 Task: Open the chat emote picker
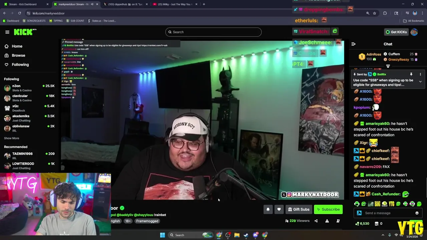(417, 213)
